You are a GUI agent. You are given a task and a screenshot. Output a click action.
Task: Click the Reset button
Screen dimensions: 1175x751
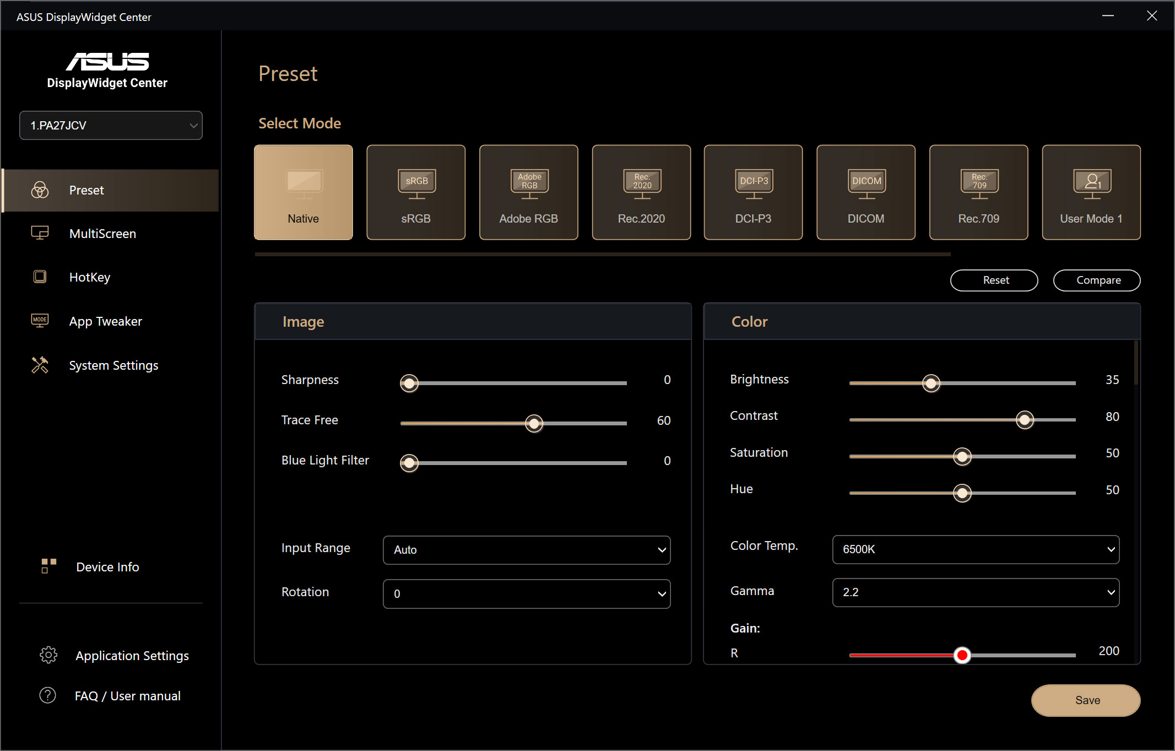994,280
